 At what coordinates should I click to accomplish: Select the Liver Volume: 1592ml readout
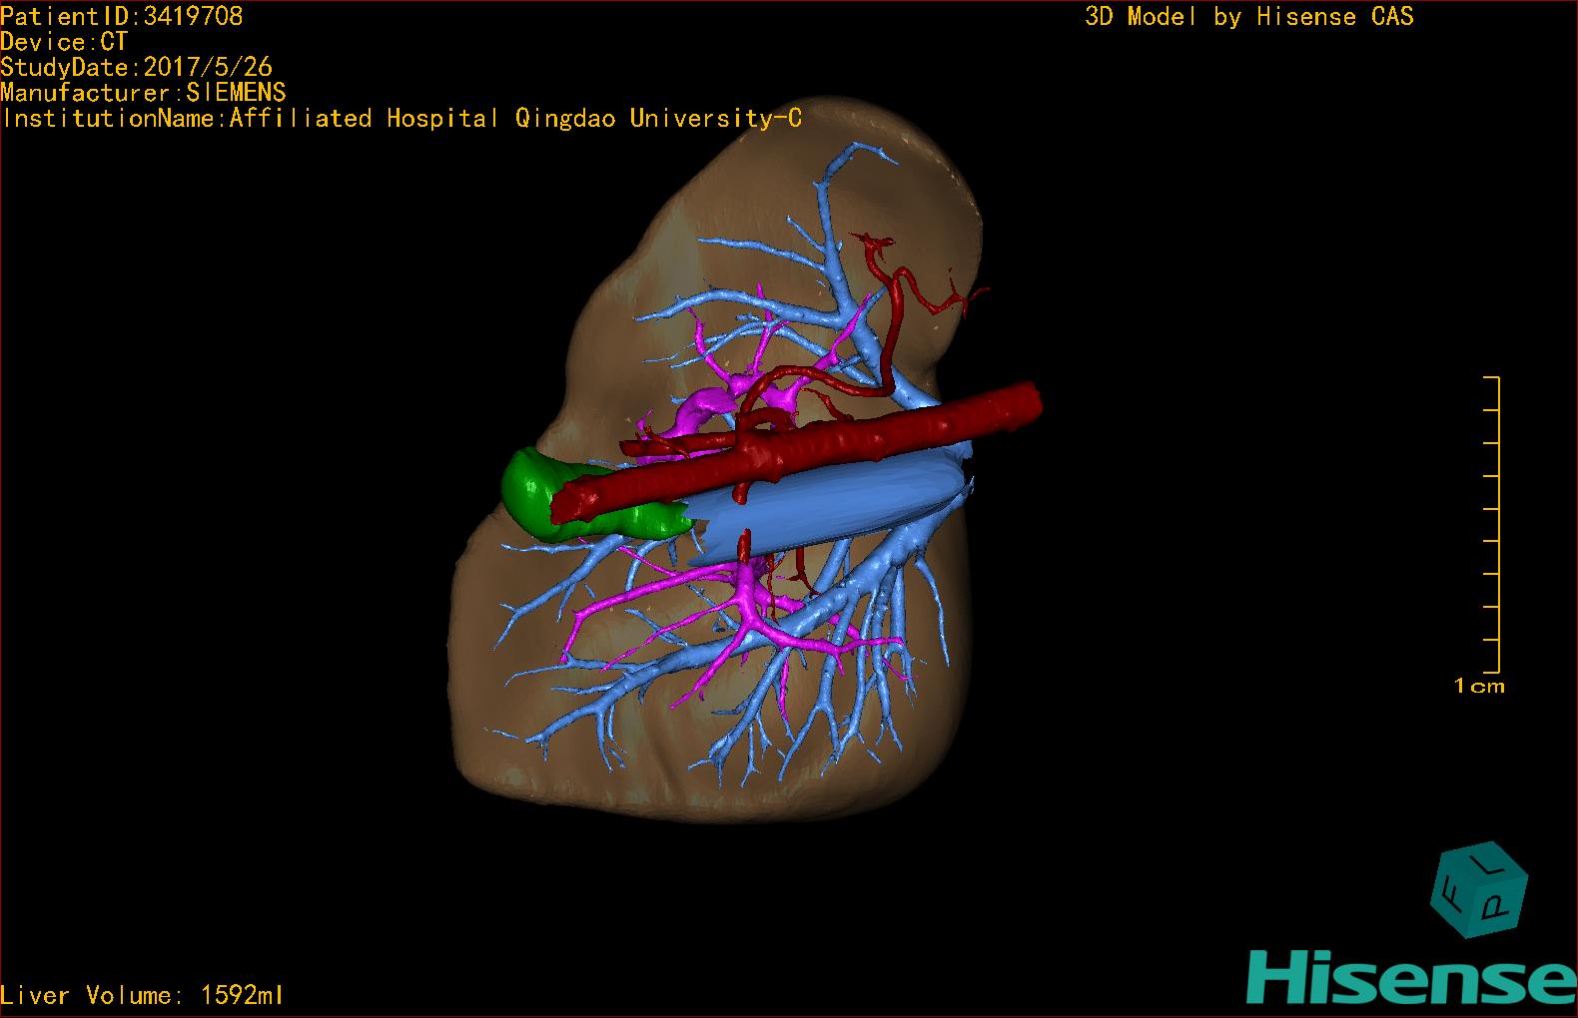pos(142,995)
